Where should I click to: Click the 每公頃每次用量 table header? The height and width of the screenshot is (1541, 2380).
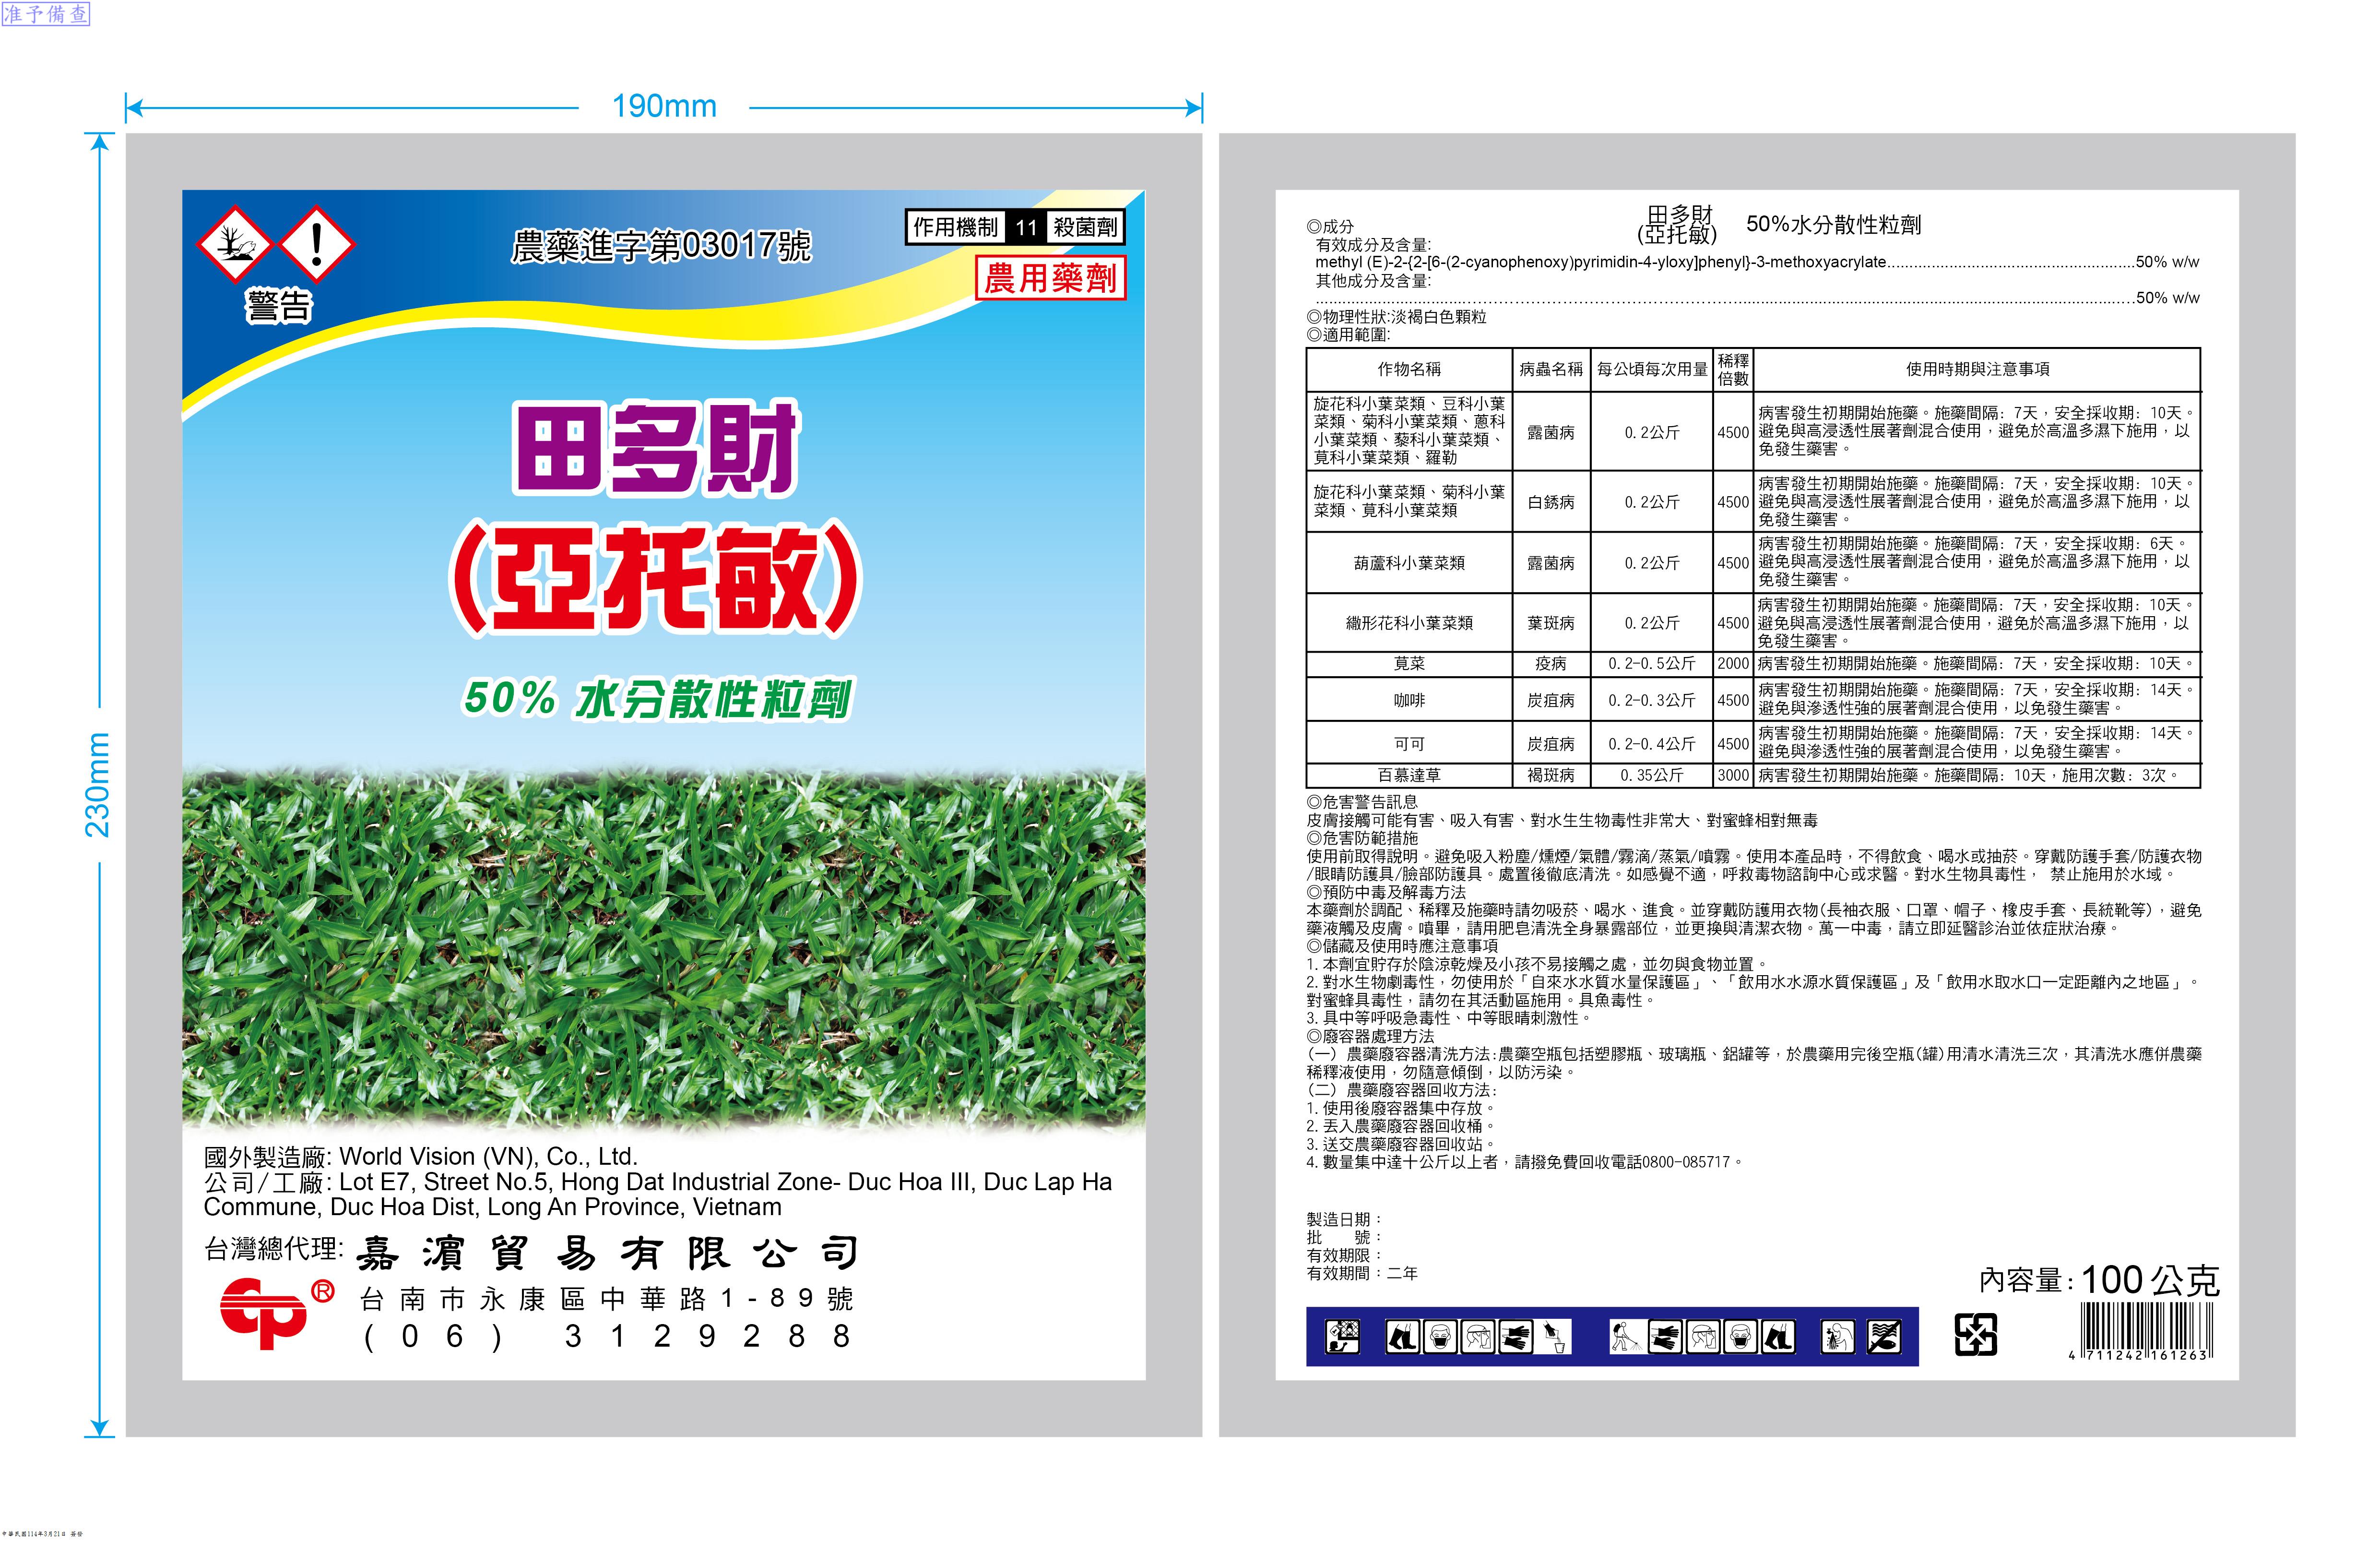1652,369
